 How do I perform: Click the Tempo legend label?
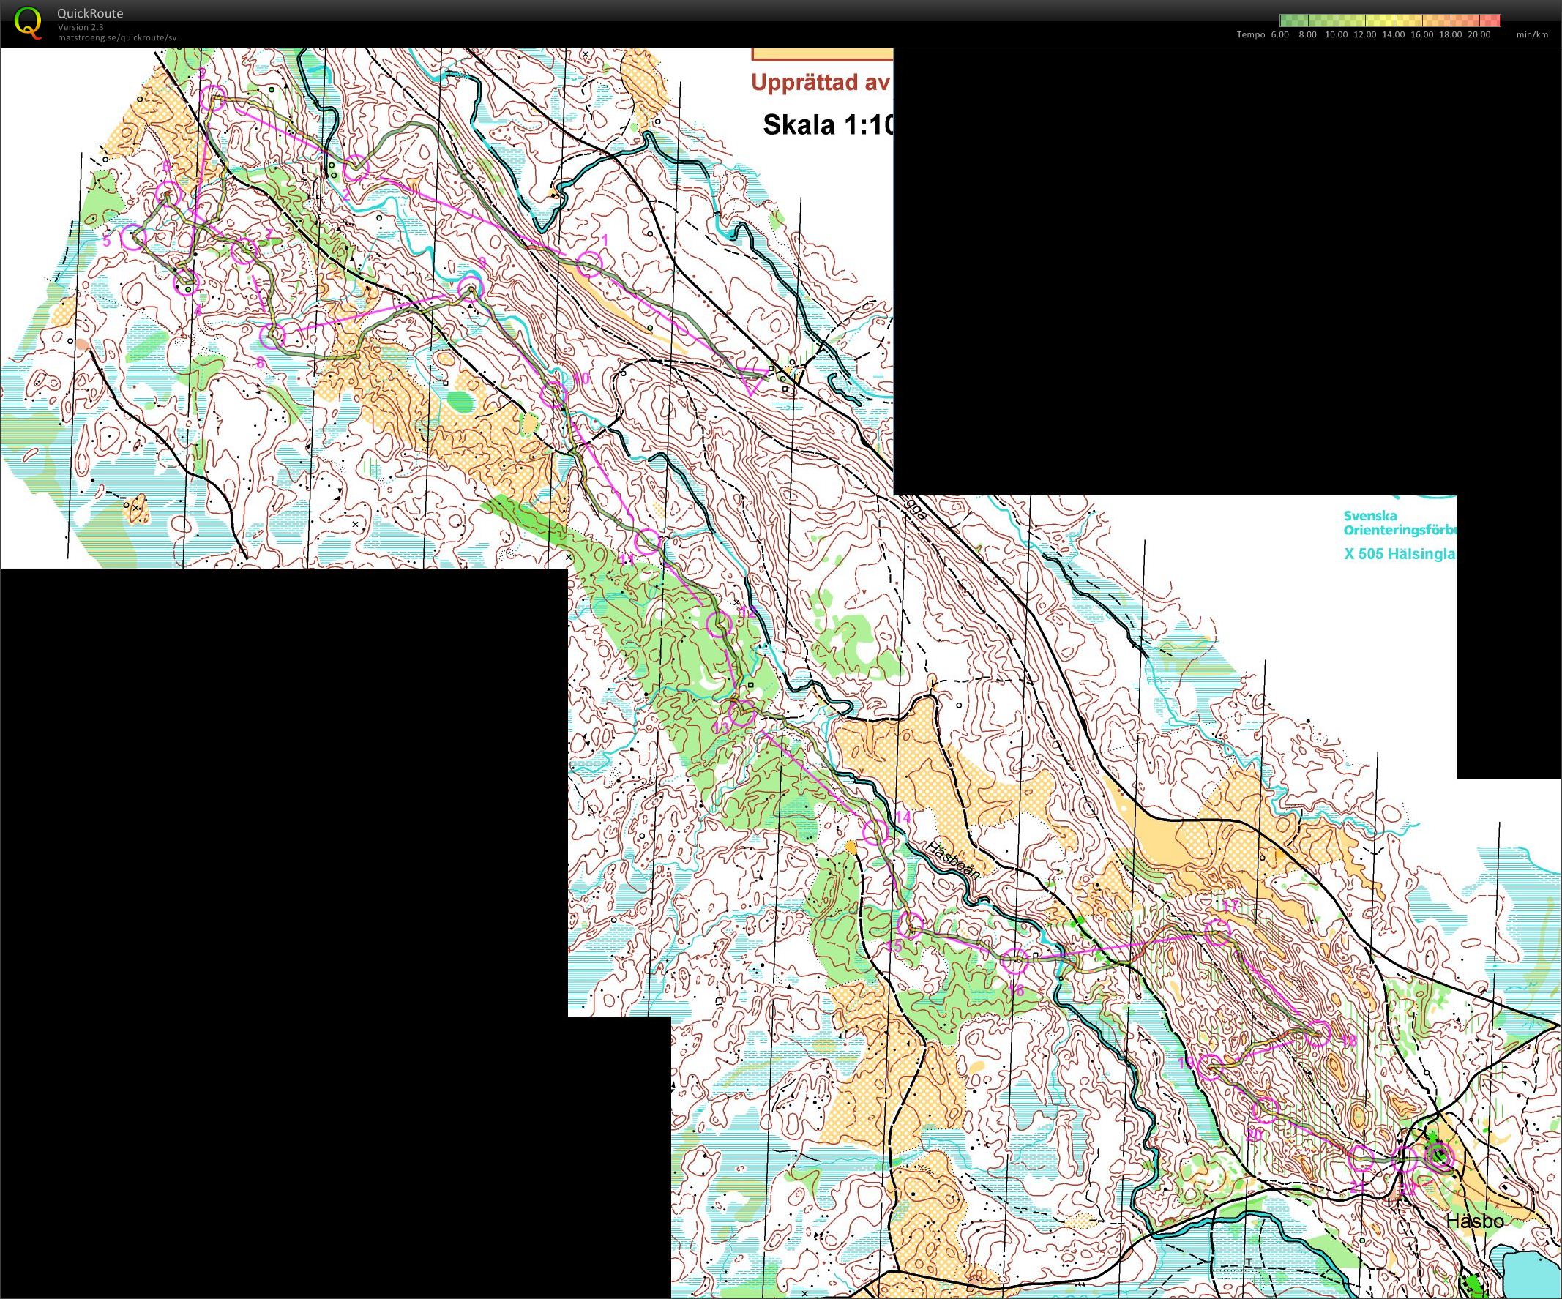1250,35
